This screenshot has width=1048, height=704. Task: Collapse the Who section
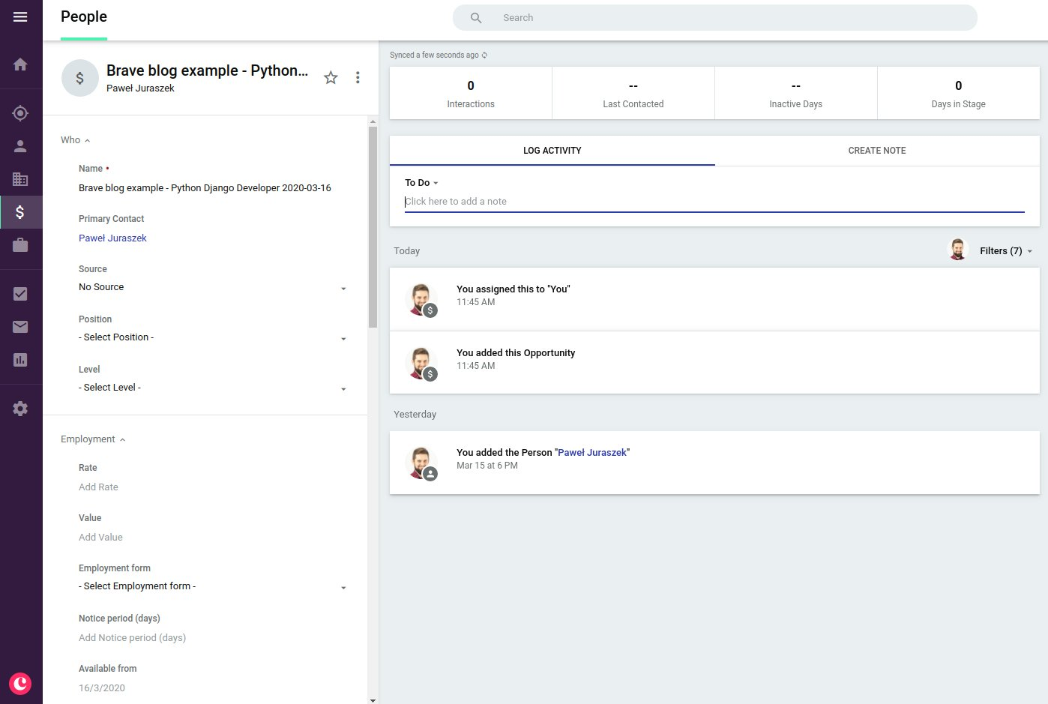pos(75,140)
